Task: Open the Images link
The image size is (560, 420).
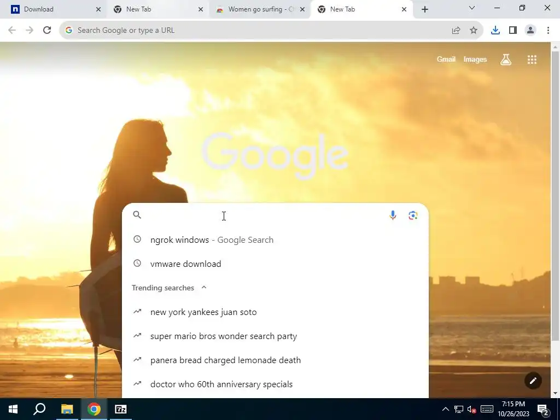Action: pos(475,59)
